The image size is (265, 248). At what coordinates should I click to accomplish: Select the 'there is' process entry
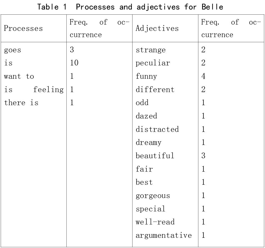[x=21, y=103]
